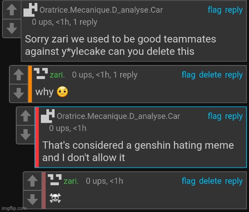
Task: Upvote the first Oratrice comment
Action: pos(12,10)
